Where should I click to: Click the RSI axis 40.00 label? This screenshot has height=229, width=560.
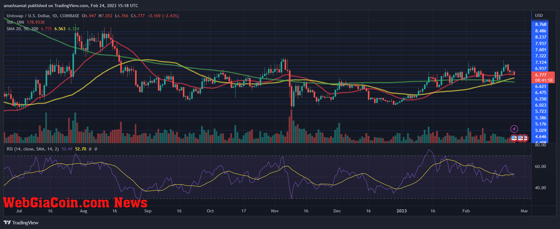(x=540, y=188)
